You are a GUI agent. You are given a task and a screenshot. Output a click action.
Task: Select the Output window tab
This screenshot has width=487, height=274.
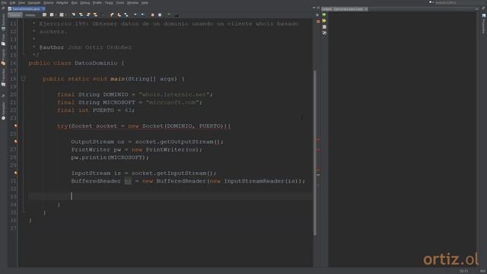[x=344, y=9]
